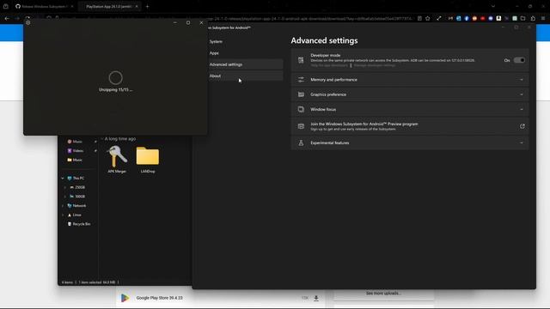This screenshot has width=550, height=309.
Task: Click the Google Play Store logo icon
Action: [125, 298]
